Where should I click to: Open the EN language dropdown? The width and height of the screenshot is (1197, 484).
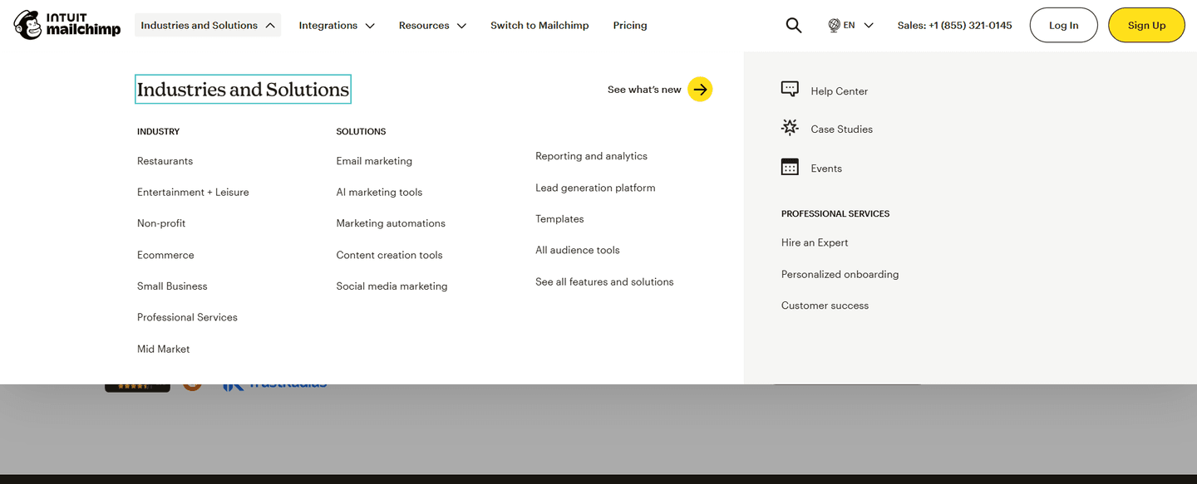(851, 26)
